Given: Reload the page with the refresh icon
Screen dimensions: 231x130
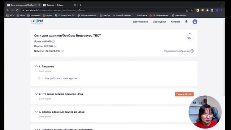Looking at the screenshot, I should pos(17,10).
